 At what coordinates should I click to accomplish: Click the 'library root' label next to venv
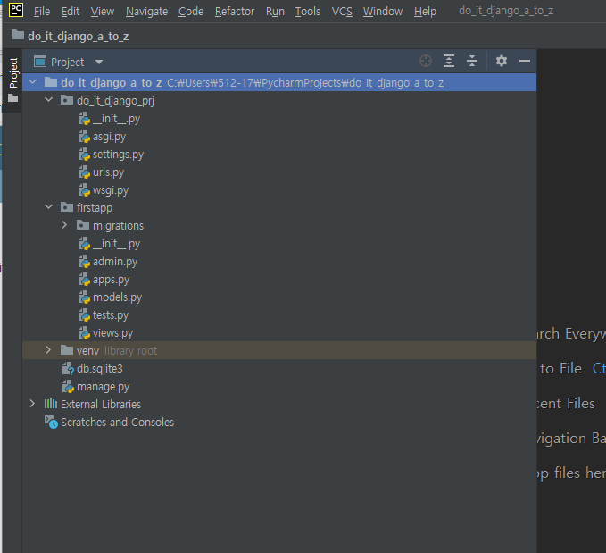pyautogui.click(x=130, y=350)
